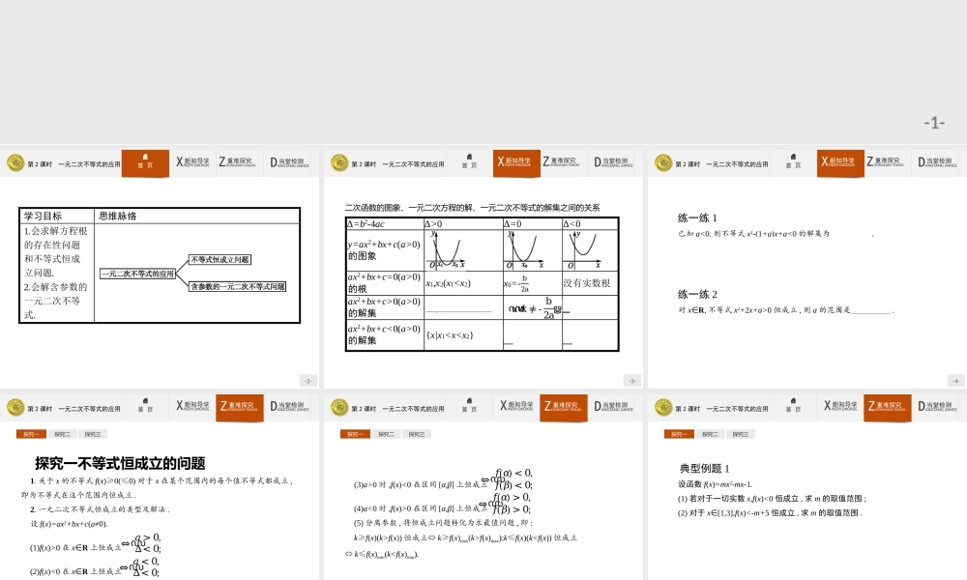Click the Home (首页) icon on the first slide
This screenshot has width=967, height=580.
point(145,162)
